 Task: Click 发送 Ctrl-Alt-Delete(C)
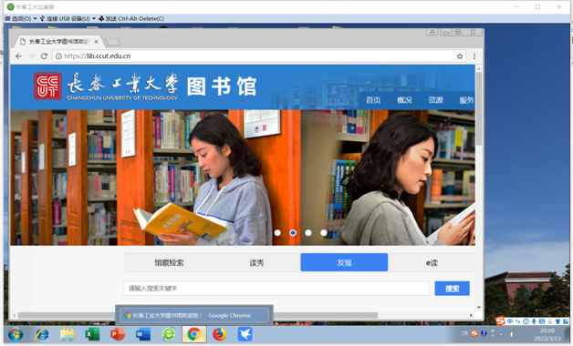point(131,18)
